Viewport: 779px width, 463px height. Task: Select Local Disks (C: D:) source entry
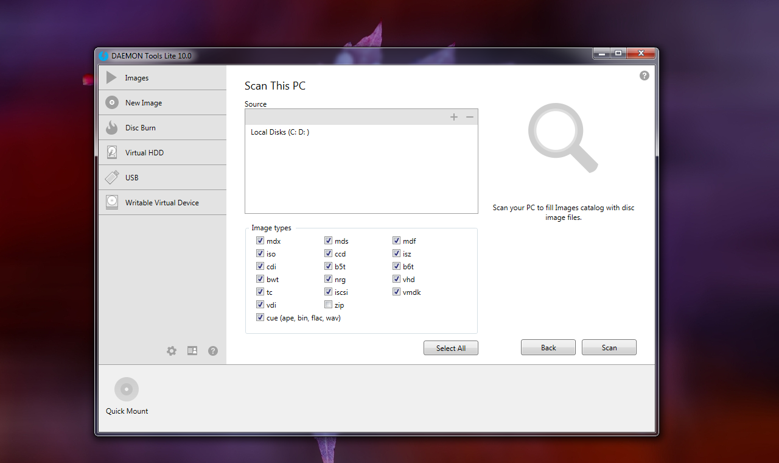click(362, 132)
